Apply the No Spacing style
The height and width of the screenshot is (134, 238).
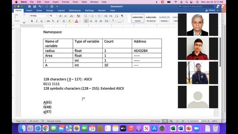151,19
